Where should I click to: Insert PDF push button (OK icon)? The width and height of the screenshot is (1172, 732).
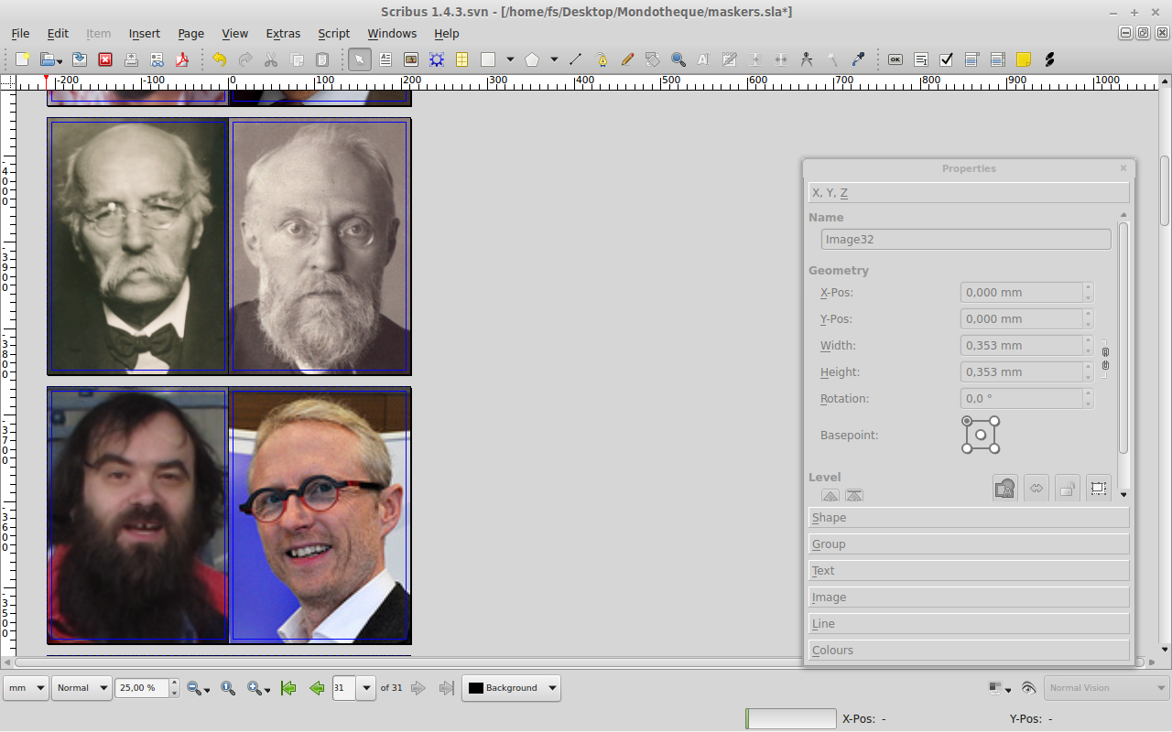[895, 59]
